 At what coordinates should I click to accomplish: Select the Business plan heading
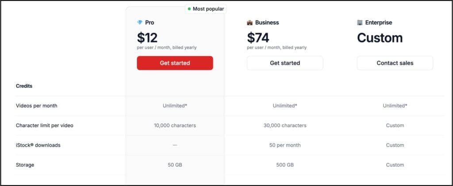(267, 23)
